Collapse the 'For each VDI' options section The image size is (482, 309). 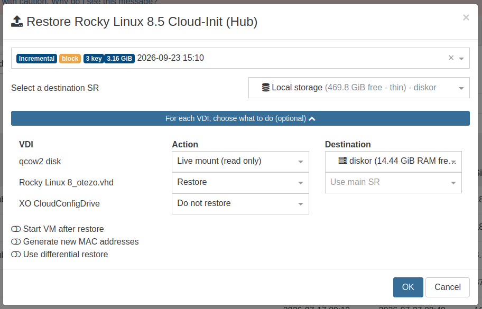240,118
